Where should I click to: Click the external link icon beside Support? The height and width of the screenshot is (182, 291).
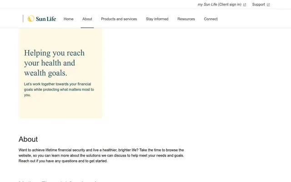(x=268, y=5)
